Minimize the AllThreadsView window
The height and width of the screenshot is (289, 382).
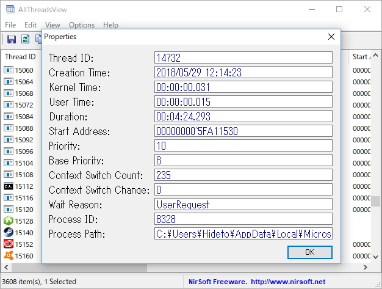312,10
